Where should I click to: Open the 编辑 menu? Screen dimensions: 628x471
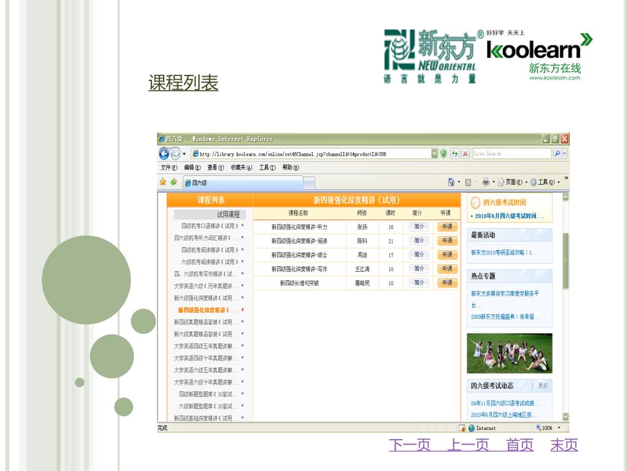point(192,167)
